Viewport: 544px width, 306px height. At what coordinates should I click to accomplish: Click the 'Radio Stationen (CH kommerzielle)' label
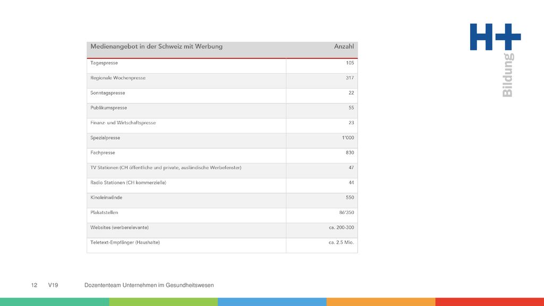[x=128, y=183]
